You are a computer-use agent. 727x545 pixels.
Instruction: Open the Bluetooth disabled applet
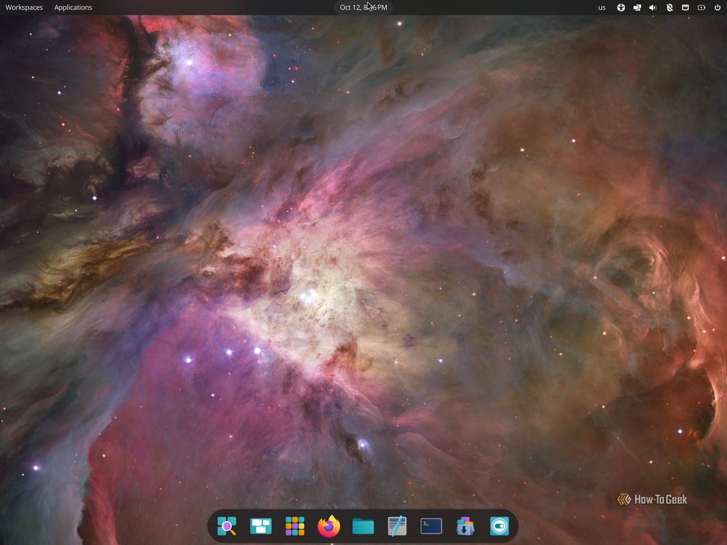point(669,7)
